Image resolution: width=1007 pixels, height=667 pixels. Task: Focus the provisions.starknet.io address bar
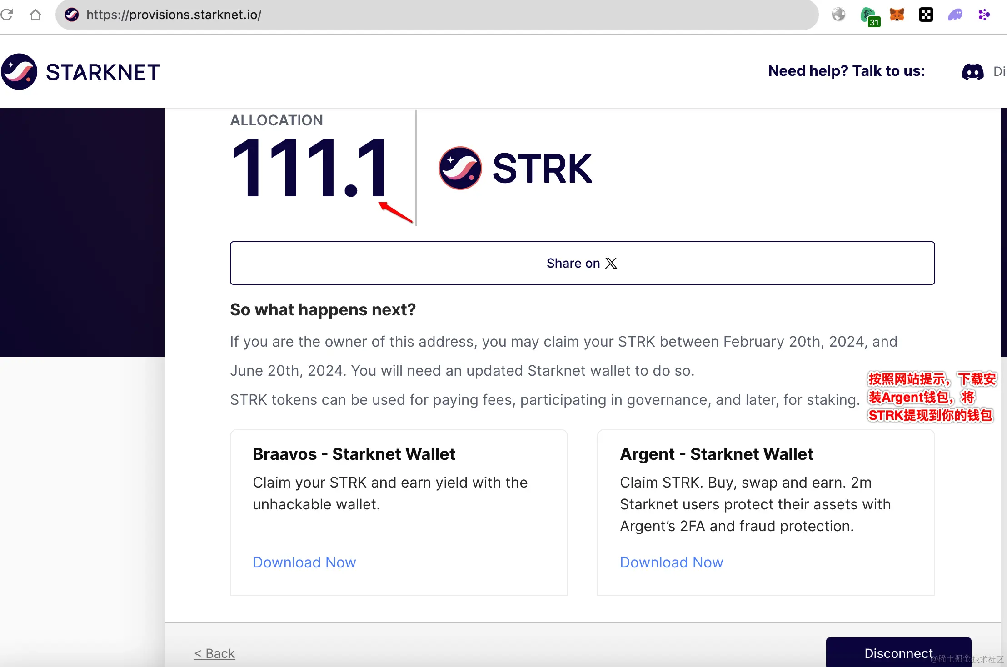[409, 15]
